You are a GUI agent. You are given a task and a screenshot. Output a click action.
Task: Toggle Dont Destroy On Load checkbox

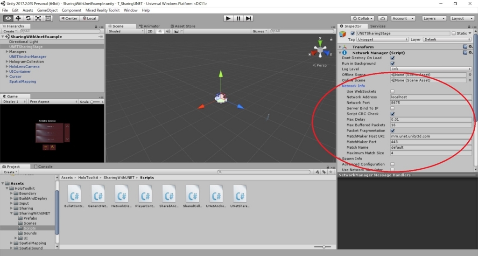point(393,58)
